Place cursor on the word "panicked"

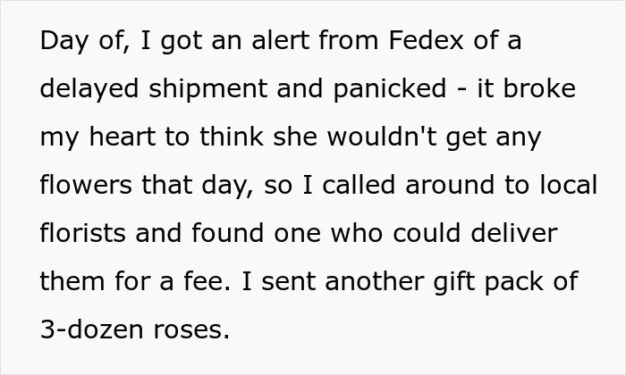pyautogui.click(x=389, y=90)
